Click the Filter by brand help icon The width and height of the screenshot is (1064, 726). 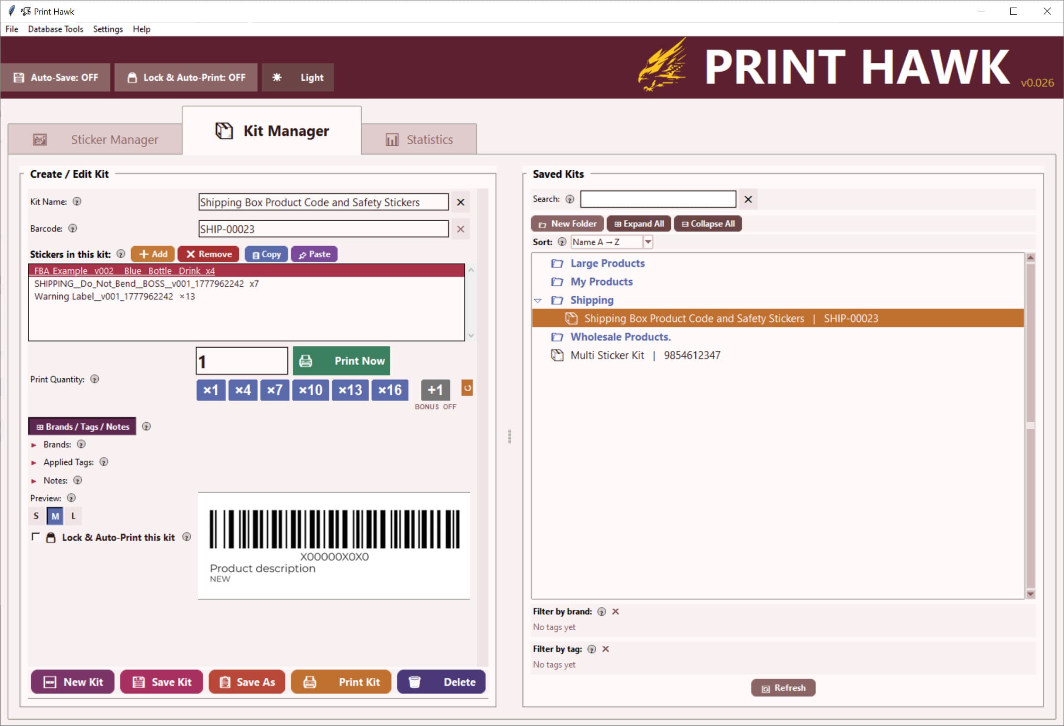point(601,611)
